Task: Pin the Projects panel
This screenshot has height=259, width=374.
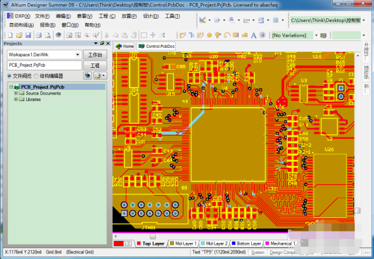Action: pos(102,44)
